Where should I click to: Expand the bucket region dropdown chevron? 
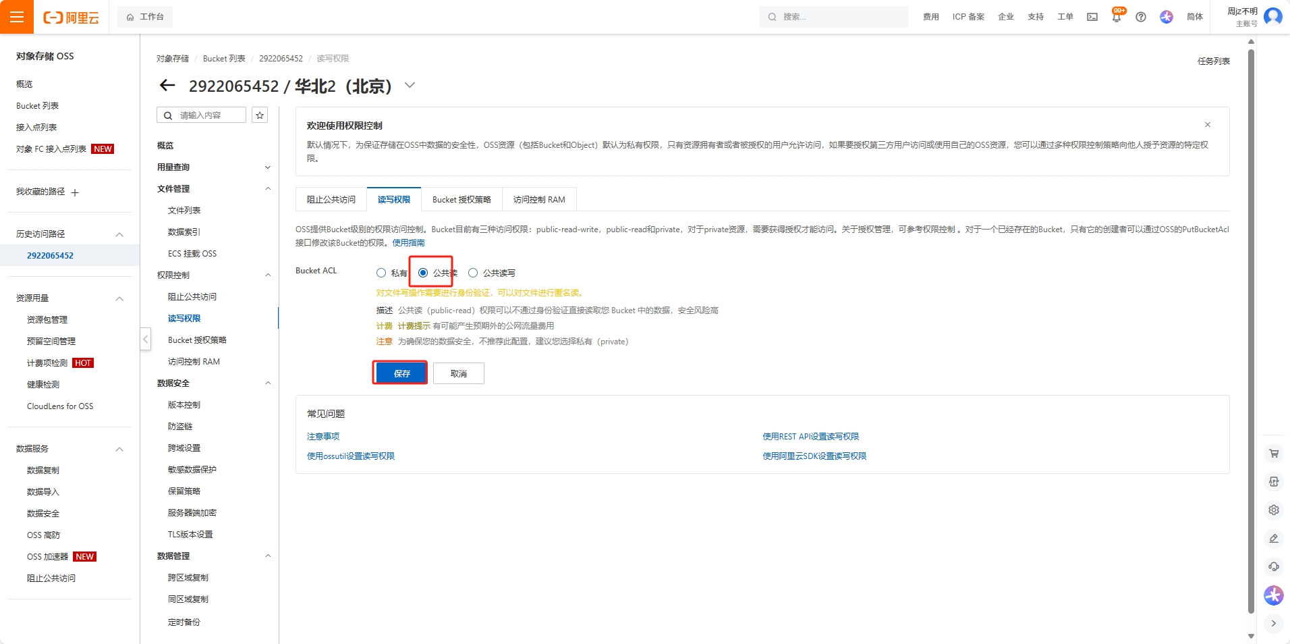pyautogui.click(x=410, y=86)
